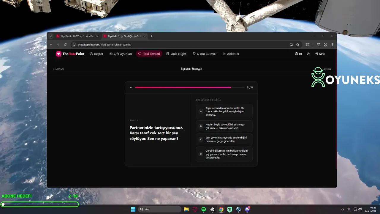Go to previous question with back arrow
Screen dimensions: 380x214
[131, 87]
